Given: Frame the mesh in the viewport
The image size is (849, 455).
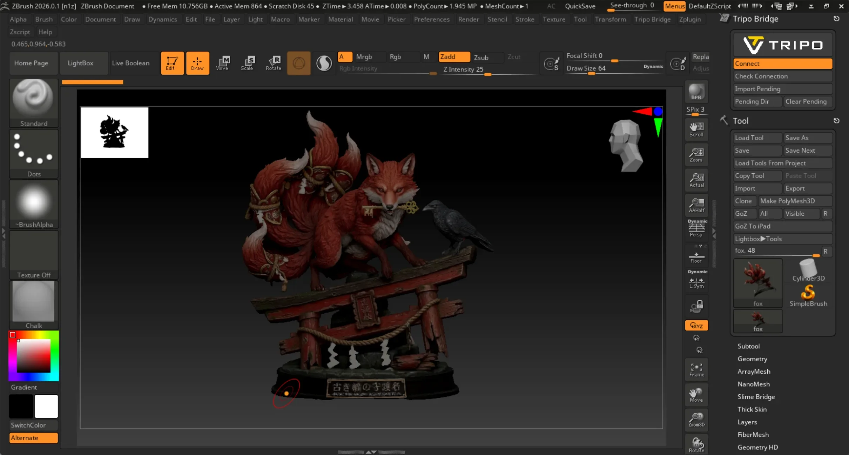Looking at the screenshot, I should [696, 370].
